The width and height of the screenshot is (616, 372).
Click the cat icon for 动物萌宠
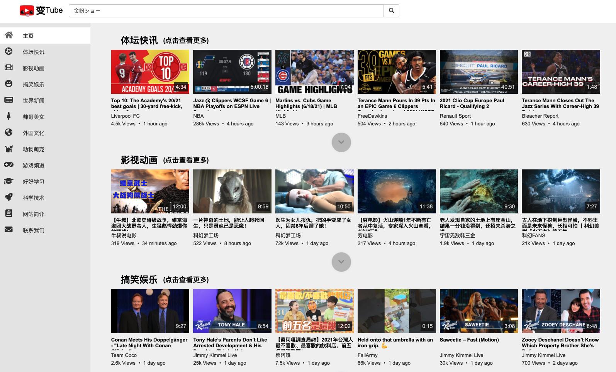[x=8, y=149]
